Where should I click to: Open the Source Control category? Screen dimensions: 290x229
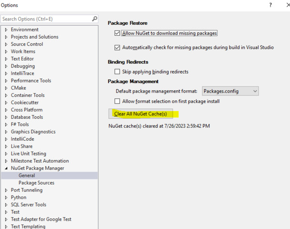click(x=27, y=44)
